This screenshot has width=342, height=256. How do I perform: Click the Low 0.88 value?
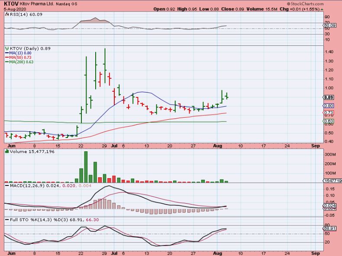[x=209, y=9]
